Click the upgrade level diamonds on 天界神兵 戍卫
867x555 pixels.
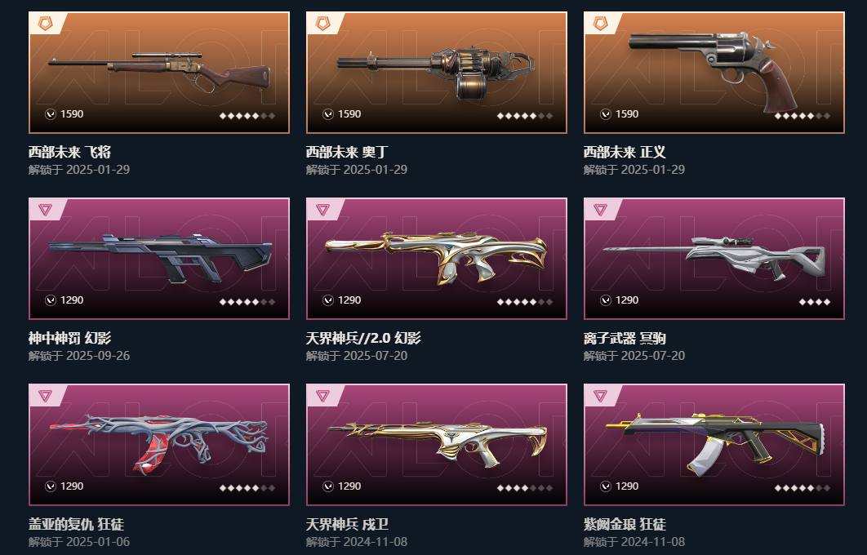pyautogui.click(x=525, y=488)
